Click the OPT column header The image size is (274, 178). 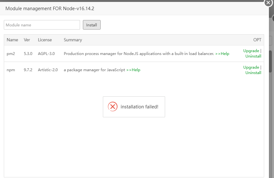coord(257,40)
